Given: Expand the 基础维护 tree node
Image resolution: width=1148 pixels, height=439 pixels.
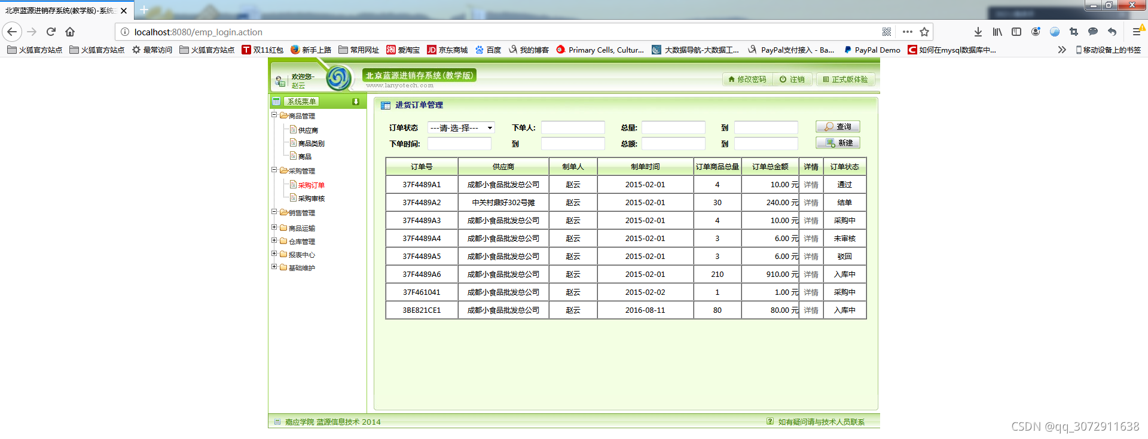Looking at the screenshot, I should click(274, 267).
